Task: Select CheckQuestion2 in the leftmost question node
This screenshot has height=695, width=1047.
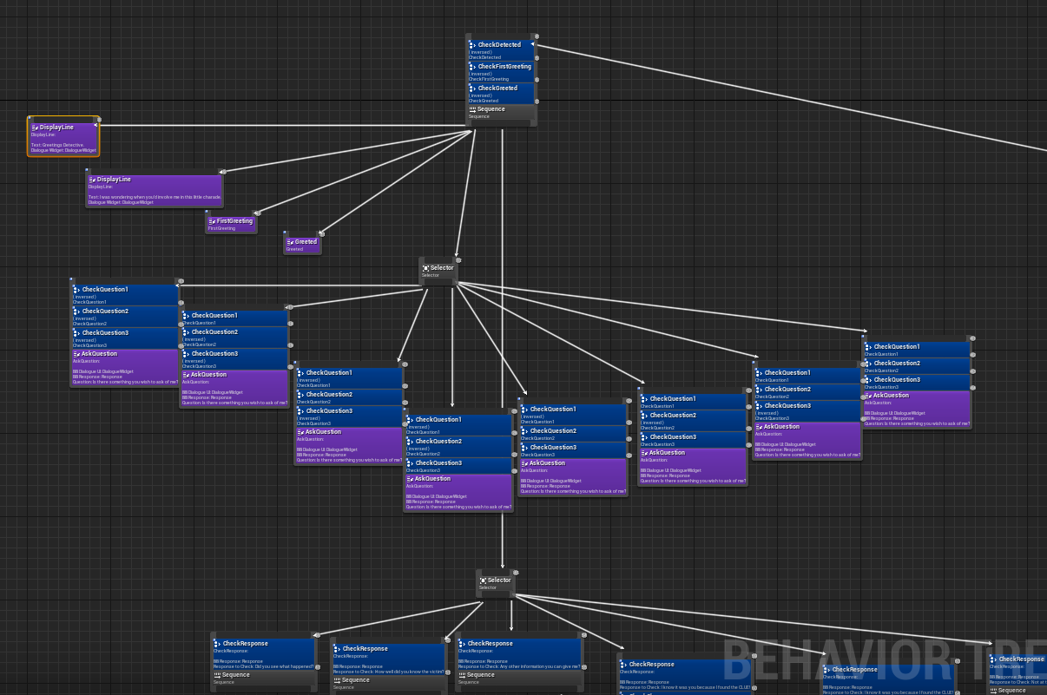Action: click(x=124, y=316)
